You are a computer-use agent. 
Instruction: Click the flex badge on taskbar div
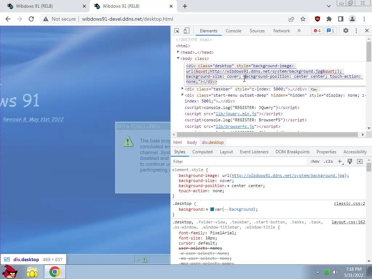click(314, 89)
